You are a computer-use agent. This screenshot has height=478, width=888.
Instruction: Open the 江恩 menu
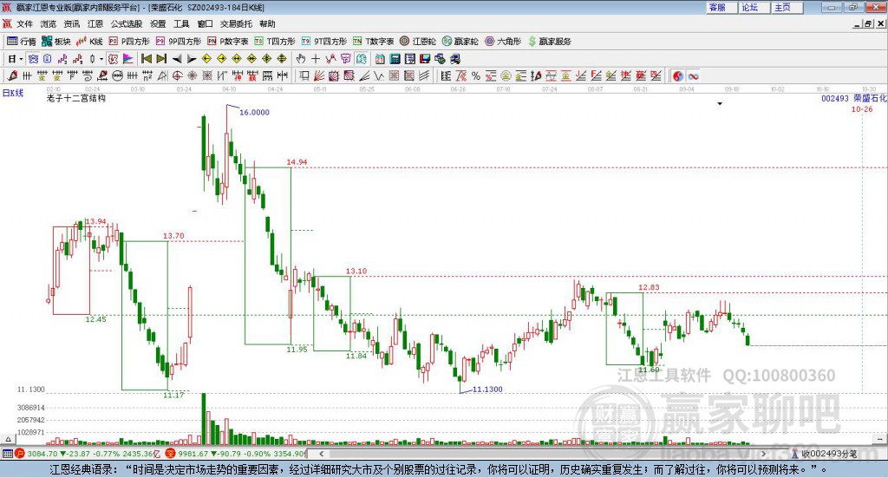click(95, 23)
